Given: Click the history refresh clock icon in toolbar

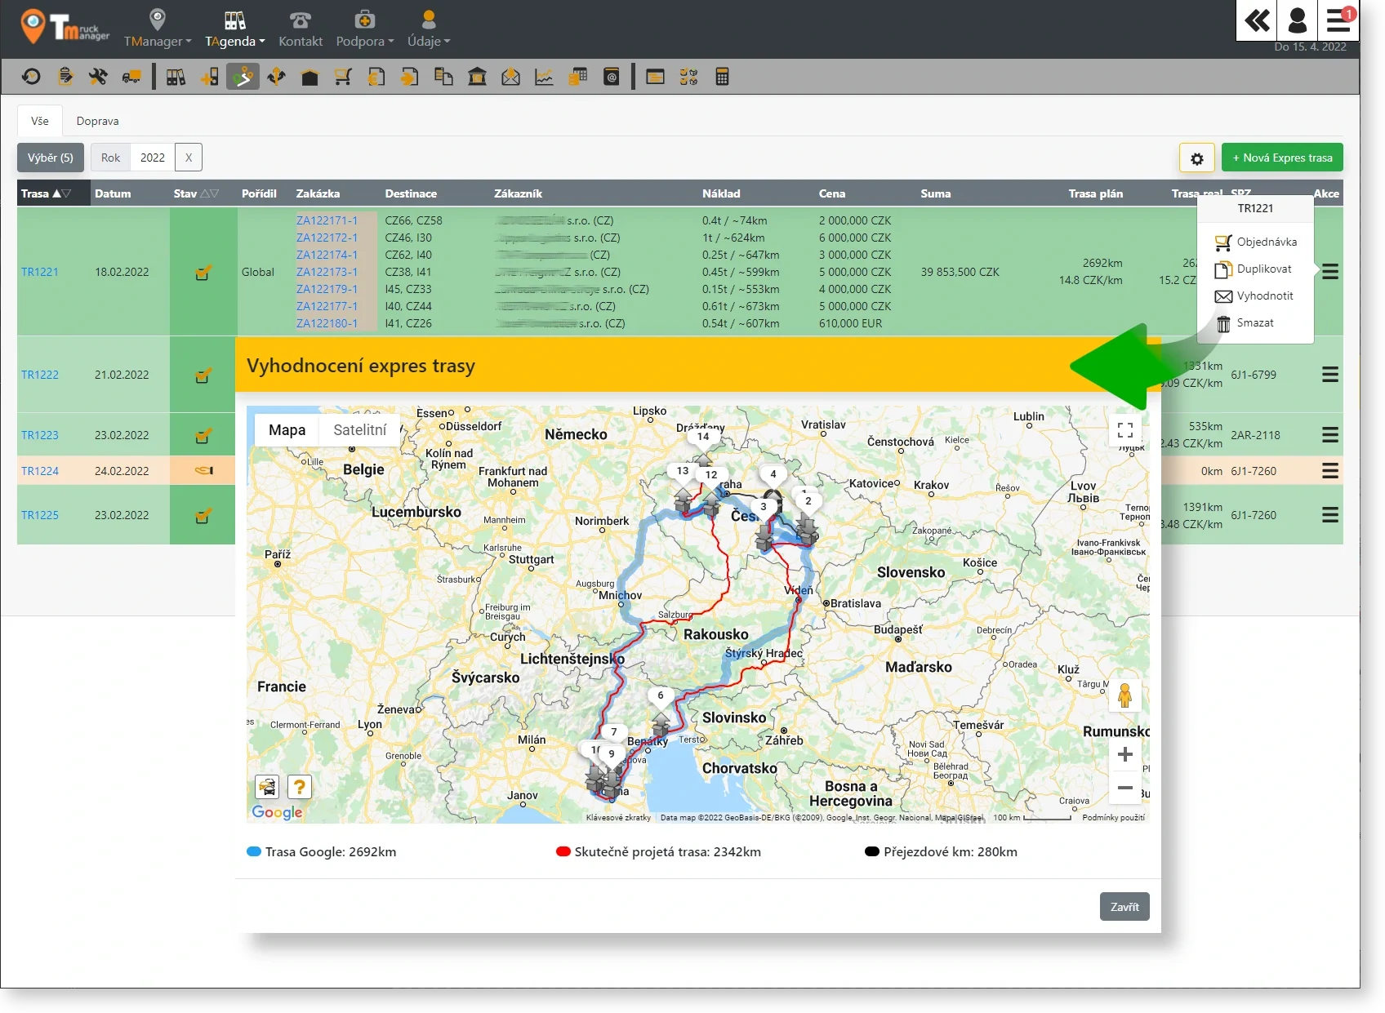Looking at the screenshot, I should coord(31,77).
